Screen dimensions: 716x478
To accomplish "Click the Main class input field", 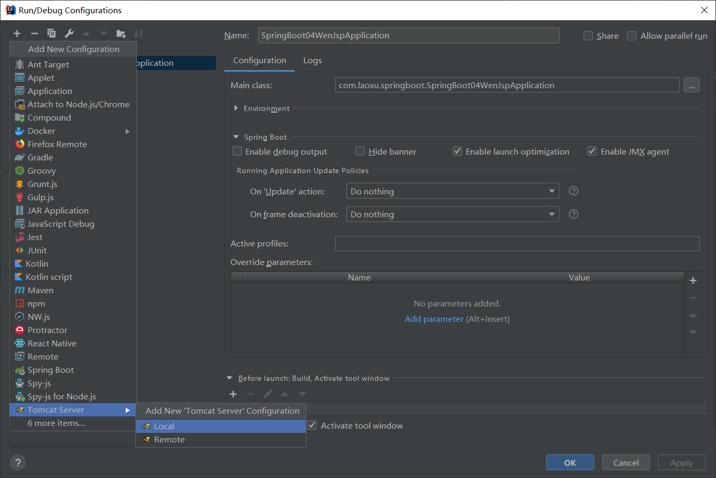I will tap(507, 85).
